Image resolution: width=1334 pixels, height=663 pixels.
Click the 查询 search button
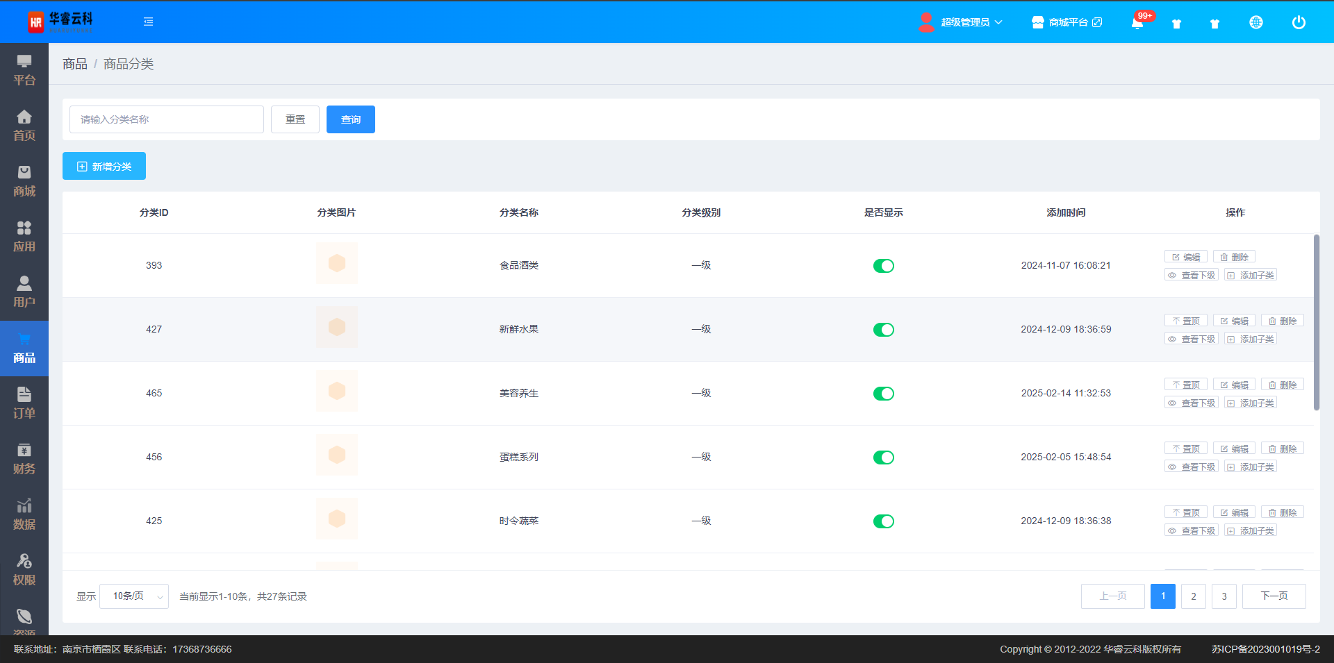coord(350,119)
